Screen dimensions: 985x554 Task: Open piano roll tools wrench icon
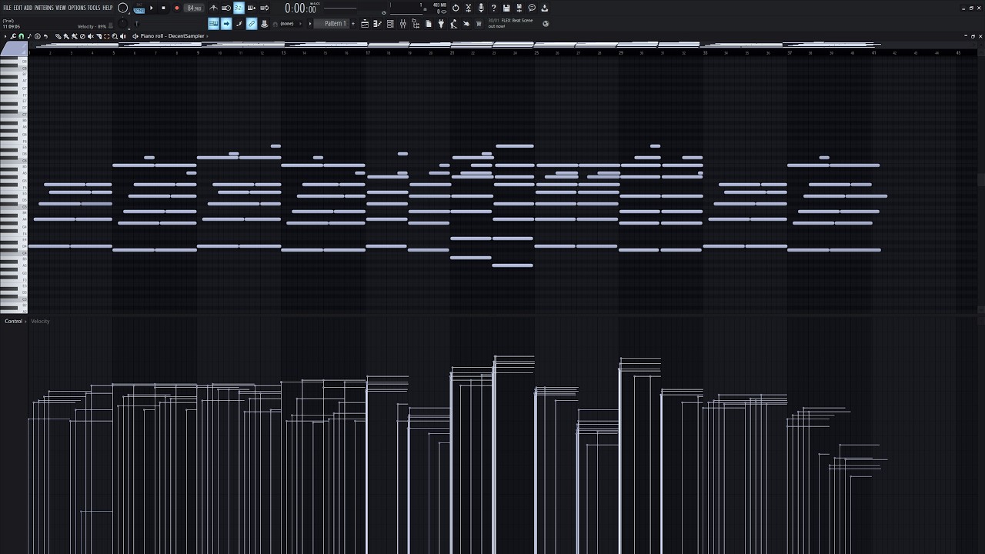tap(13, 36)
